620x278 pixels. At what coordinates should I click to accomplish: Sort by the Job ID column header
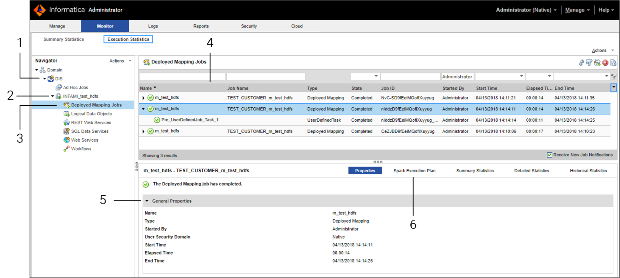pyautogui.click(x=388, y=88)
